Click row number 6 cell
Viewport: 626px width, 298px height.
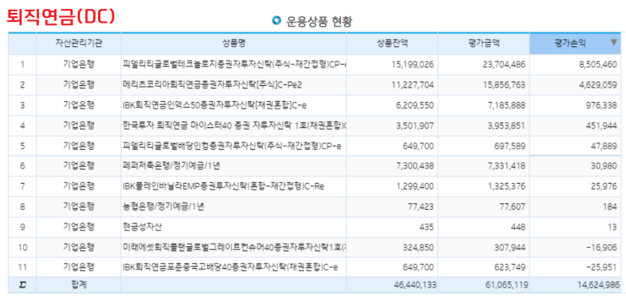23,166
